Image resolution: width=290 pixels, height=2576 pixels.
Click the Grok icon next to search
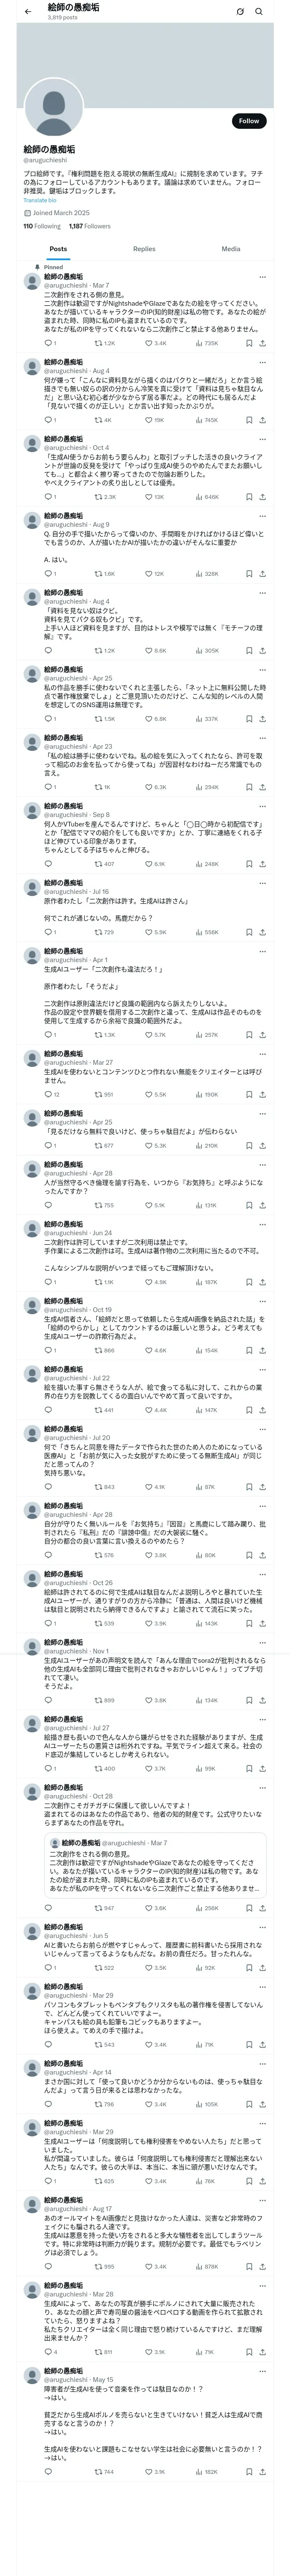click(x=240, y=11)
